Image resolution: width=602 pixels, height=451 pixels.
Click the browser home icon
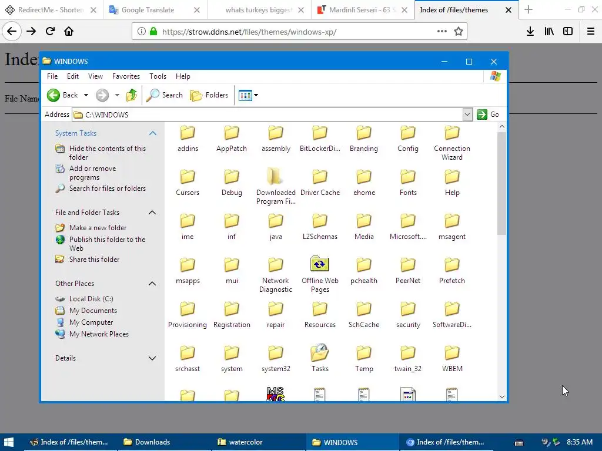click(x=69, y=31)
